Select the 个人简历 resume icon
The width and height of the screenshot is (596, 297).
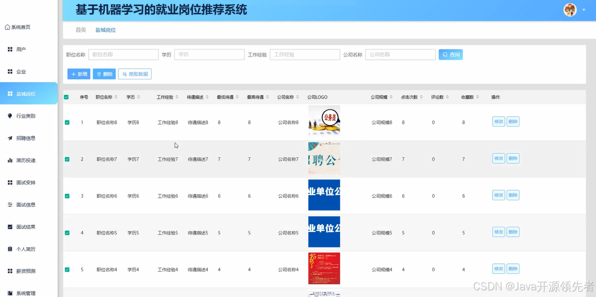(10, 249)
